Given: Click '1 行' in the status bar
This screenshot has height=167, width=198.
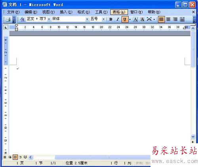Looking at the screenshot, I should (114, 163).
